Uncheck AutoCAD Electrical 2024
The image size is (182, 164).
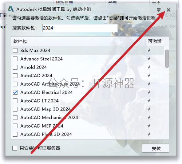click(x=15, y=92)
